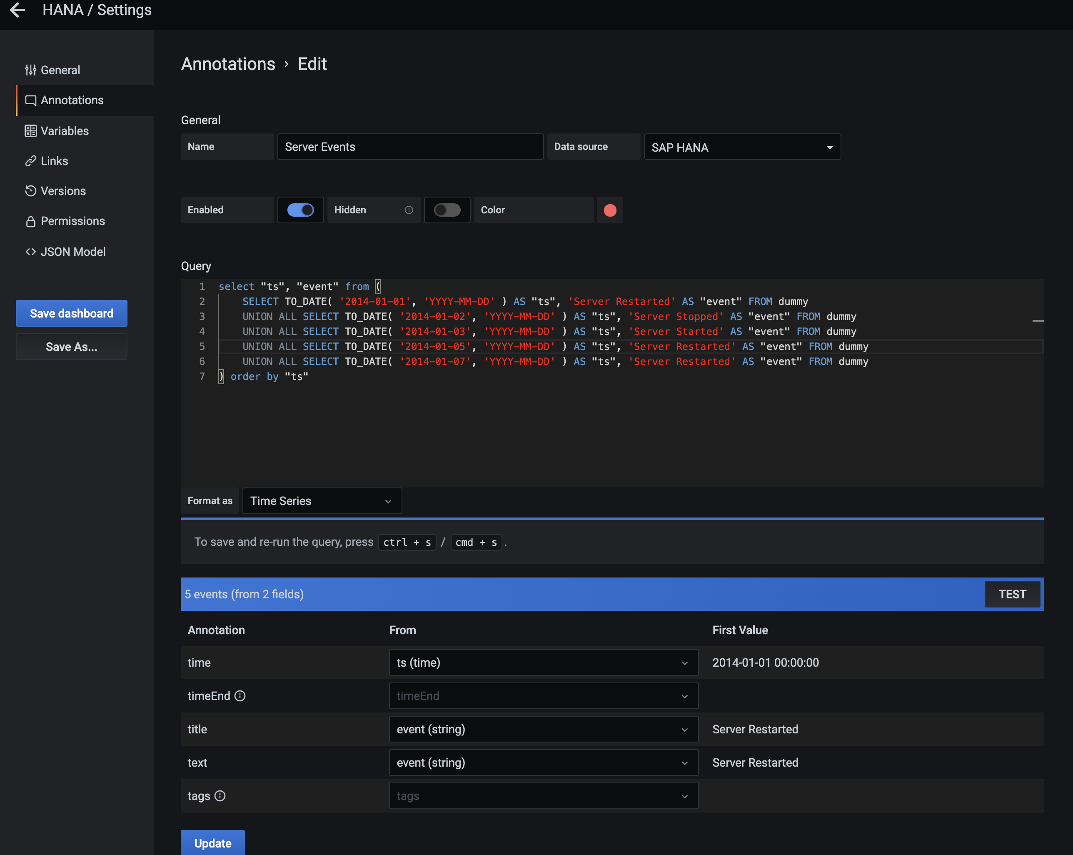Click 'Server Started' string in query line 4
Screen dimensions: 1073x855
[x=676, y=332]
